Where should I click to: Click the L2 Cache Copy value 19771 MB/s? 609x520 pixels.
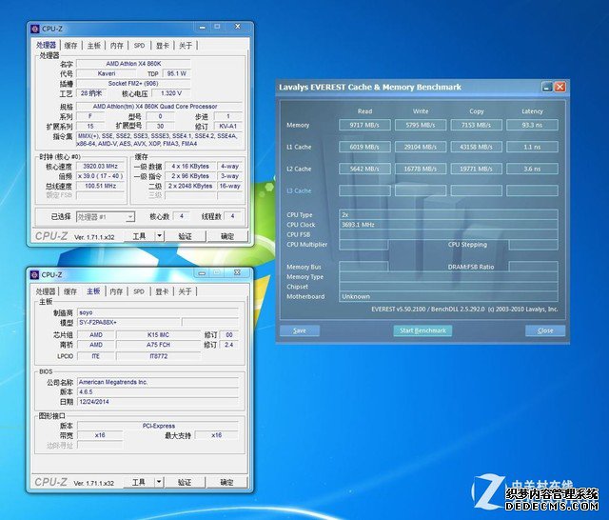476,170
